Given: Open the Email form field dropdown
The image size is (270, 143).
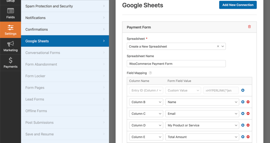Looking at the screenshot, I should pos(202,114).
